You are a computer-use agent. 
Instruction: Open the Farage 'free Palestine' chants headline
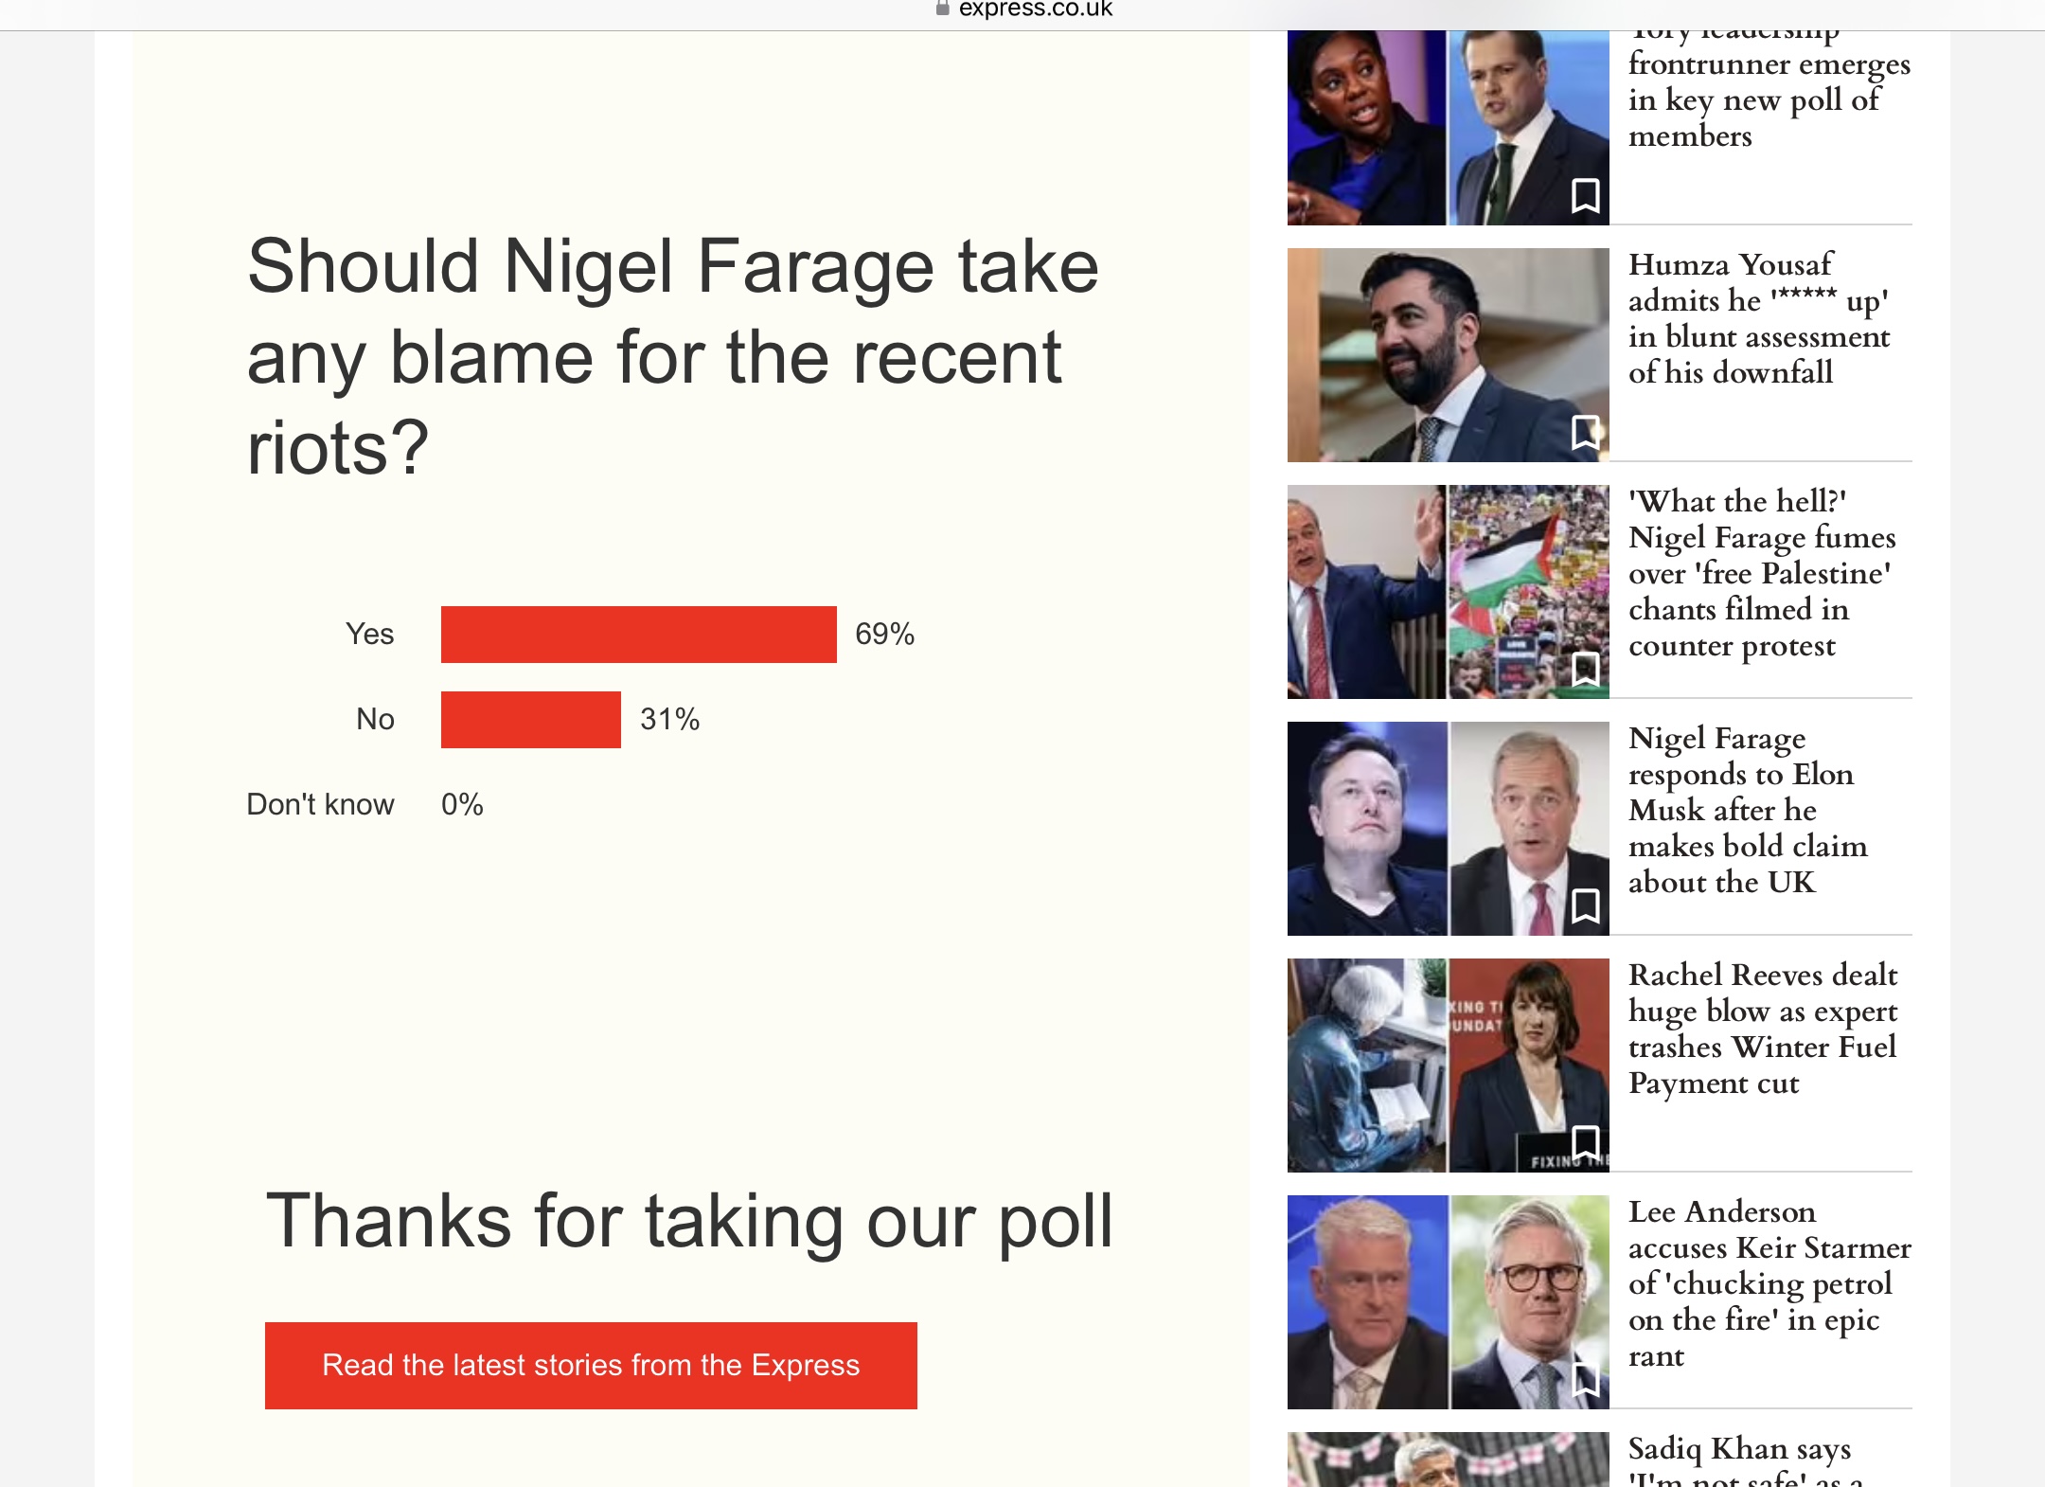click(1762, 573)
